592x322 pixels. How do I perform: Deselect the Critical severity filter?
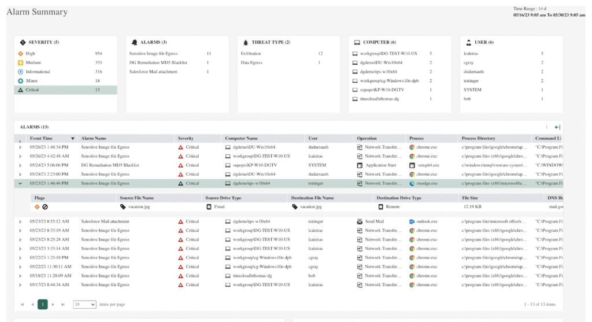pos(32,90)
